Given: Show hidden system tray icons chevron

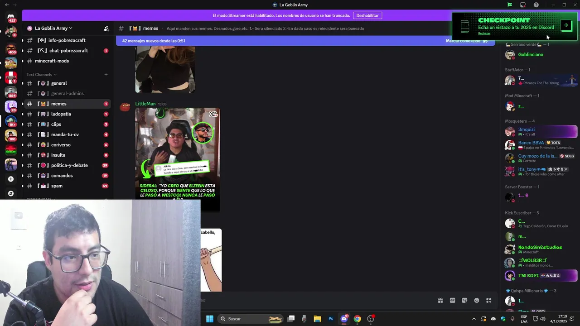Looking at the screenshot, I should tap(474, 319).
